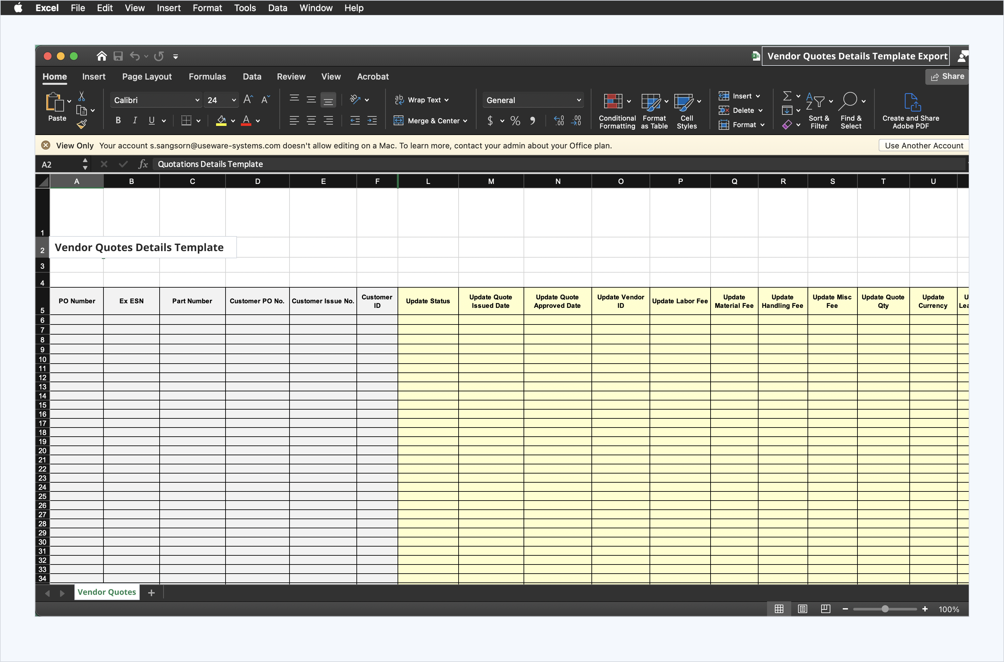Image resolution: width=1004 pixels, height=662 pixels.
Task: Switch to Page Layout view in status bar
Action: click(x=802, y=609)
